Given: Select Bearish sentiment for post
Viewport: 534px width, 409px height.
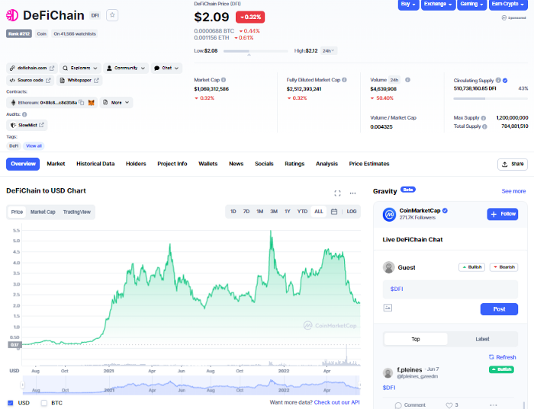Looking at the screenshot, I should click(x=504, y=267).
